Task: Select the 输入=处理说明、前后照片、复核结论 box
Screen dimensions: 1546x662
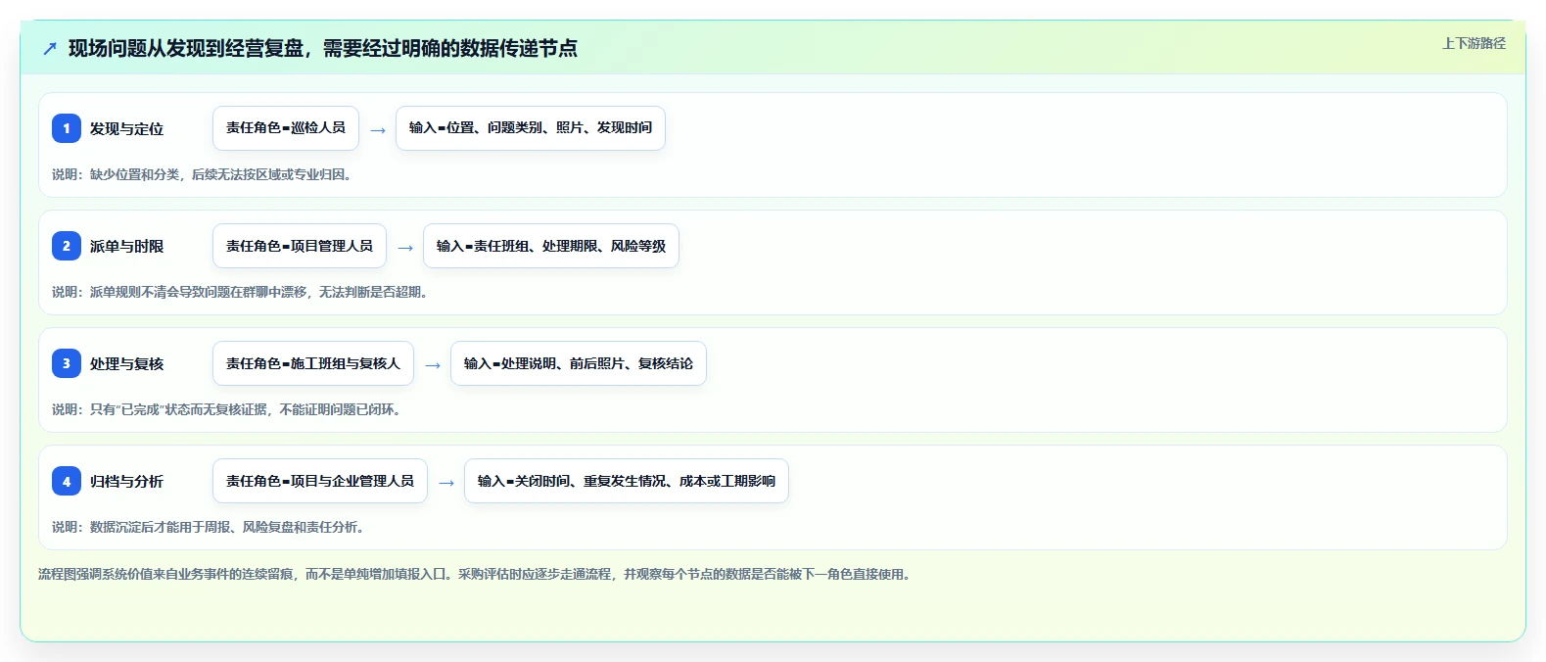Action: 579,363
